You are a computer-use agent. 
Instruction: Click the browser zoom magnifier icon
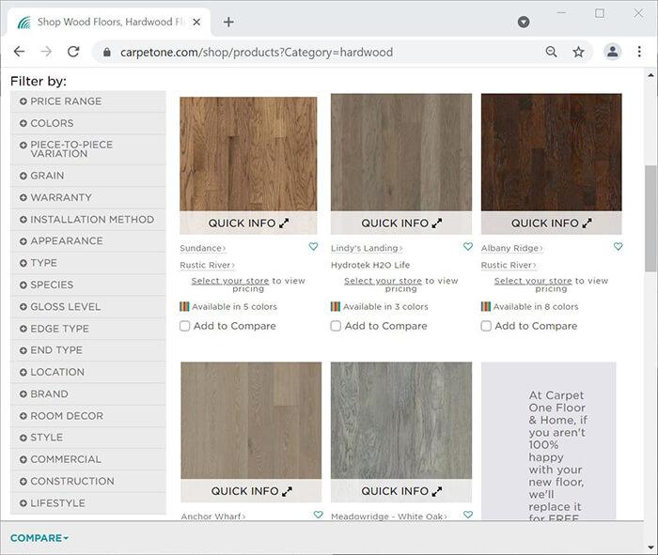pos(552,53)
